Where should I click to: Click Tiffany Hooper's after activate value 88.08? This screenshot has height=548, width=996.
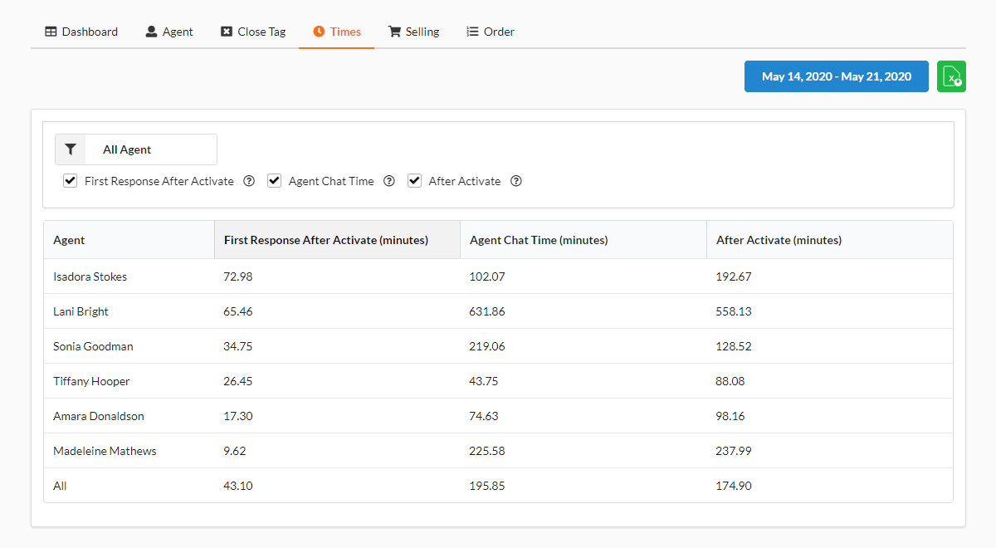730,381
